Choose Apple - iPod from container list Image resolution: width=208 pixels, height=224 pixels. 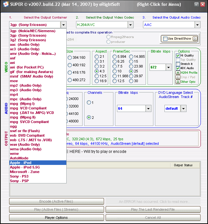(x=38, y=163)
